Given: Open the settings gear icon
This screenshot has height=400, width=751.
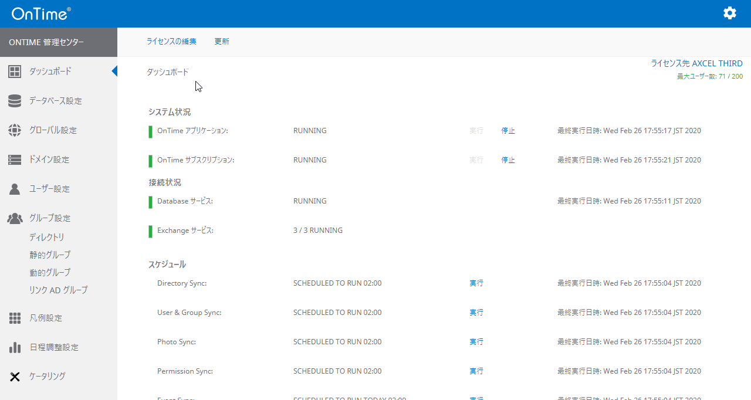Looking at the screenshot, I should coord(729,13).
